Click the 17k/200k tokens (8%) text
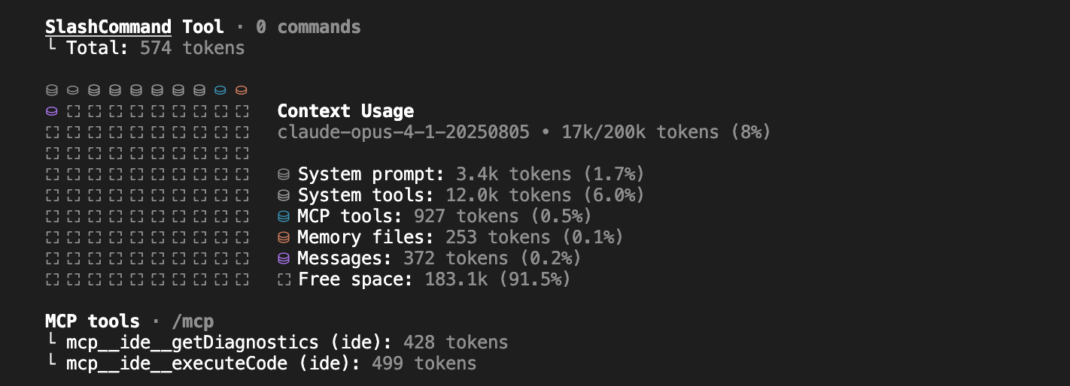The height and width of the screenshot is (386, 1070). [667, 132]
